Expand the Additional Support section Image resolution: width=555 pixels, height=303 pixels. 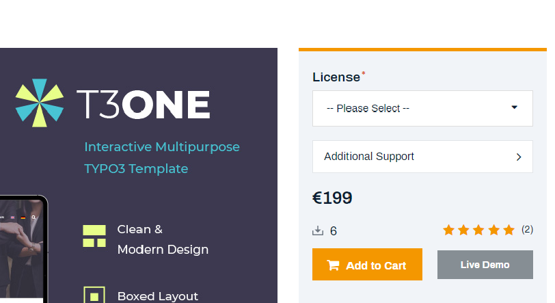click(x=422, y=157)
